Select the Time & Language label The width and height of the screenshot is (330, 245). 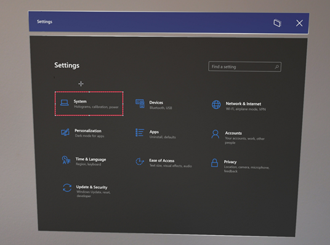(x=91, y=159)
